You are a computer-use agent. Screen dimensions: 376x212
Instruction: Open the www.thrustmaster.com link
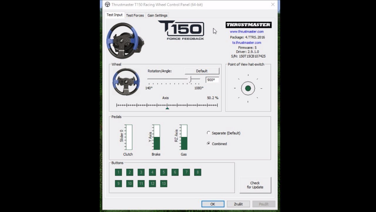(247, 32)
